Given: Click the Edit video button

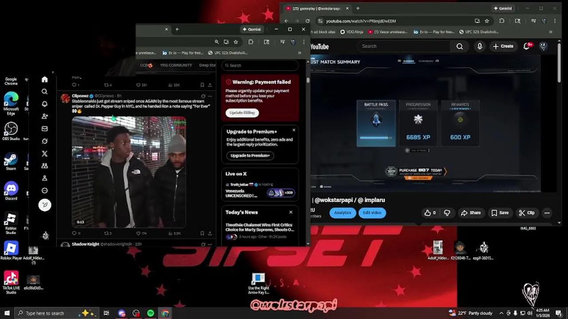Looking at the screenshot, I should point(372,213).
